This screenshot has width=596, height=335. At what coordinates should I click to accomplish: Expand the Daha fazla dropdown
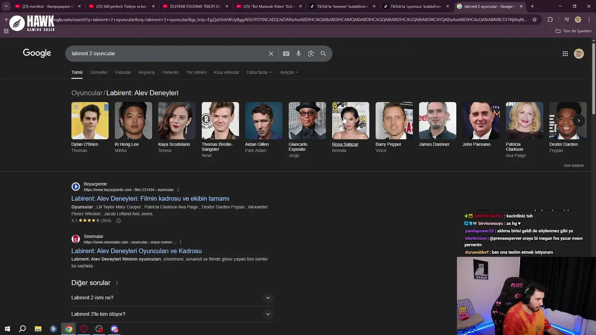pos(259,72)
